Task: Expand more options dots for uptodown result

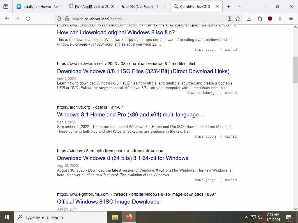Action: [221, 180]
